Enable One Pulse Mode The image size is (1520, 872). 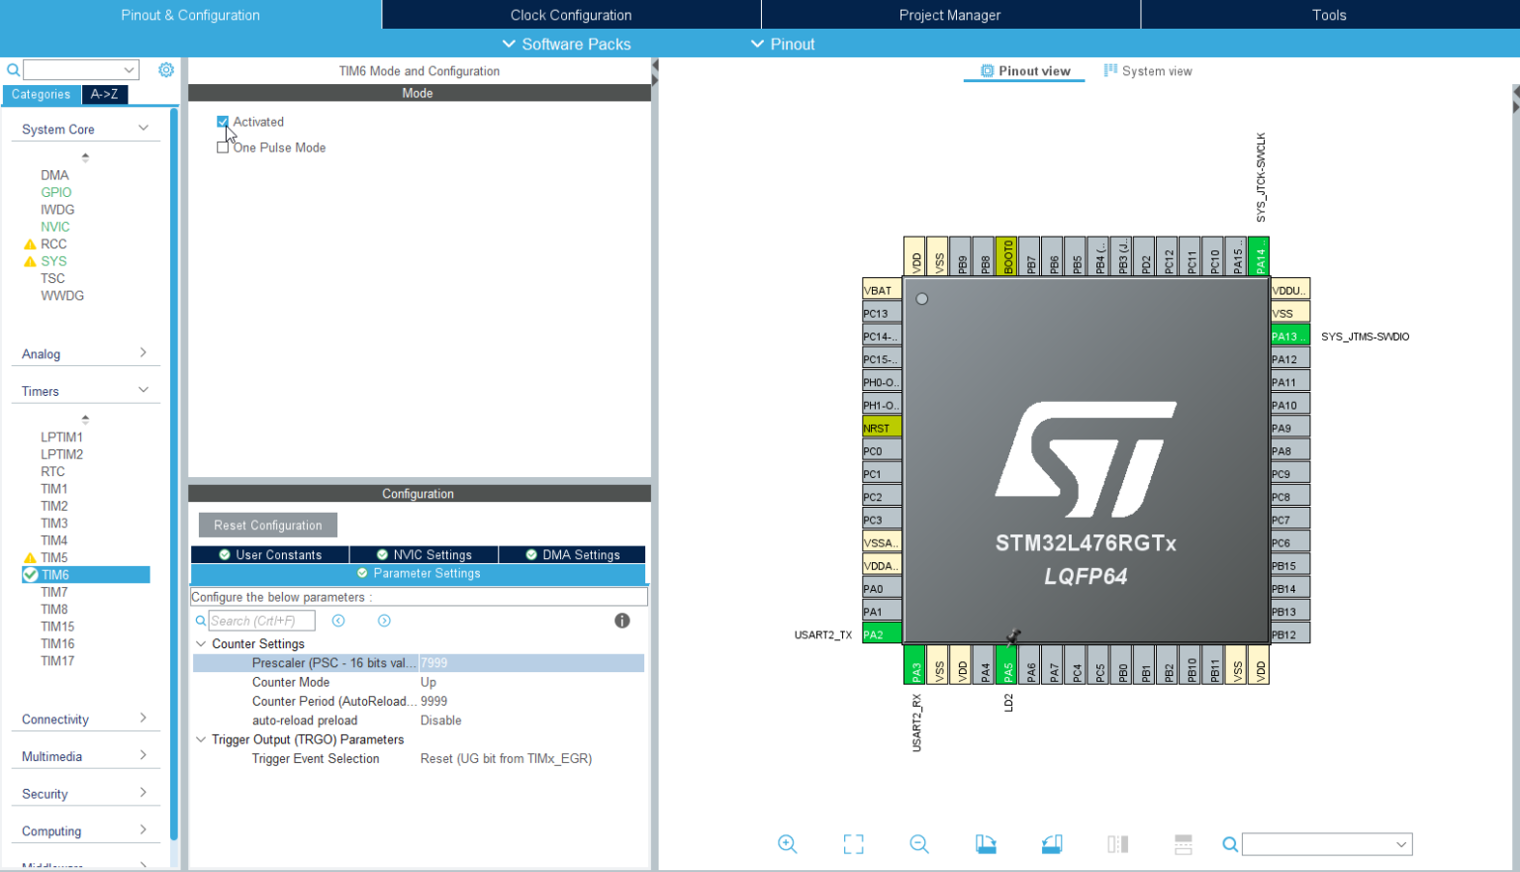[223, 146]
